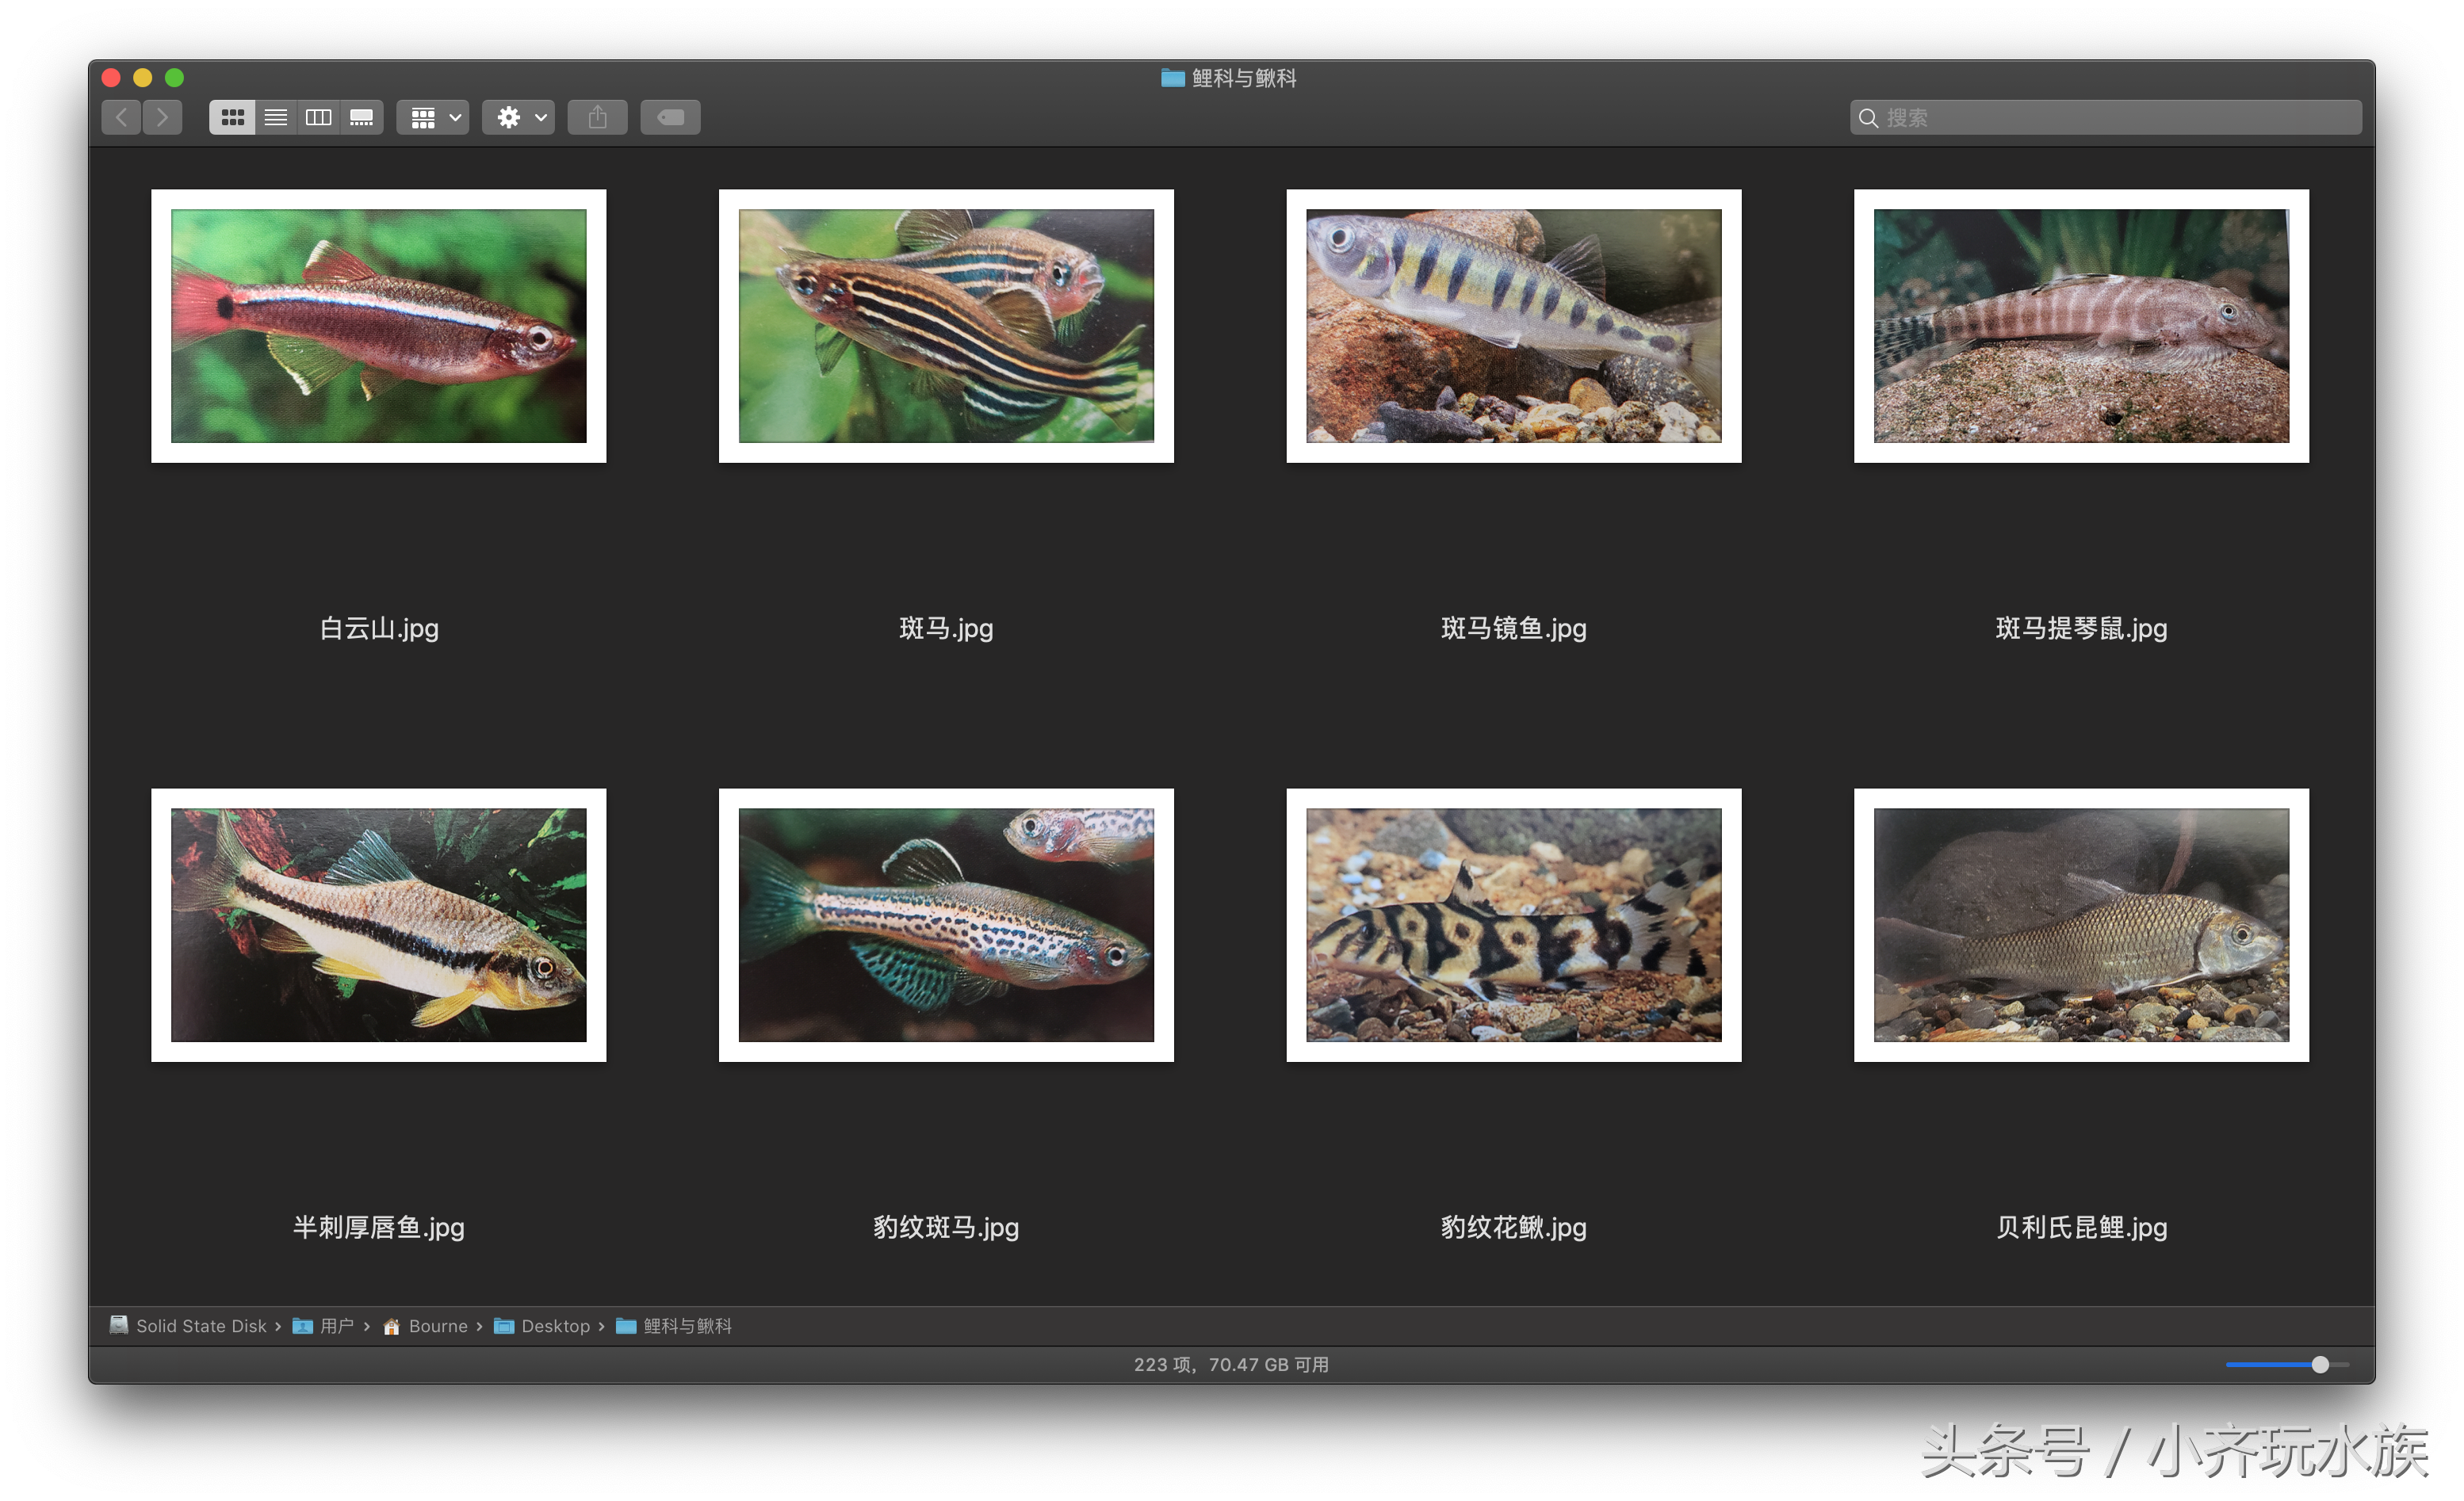
Task: Switch to gallery view
Action: click(x=362, y=117)
